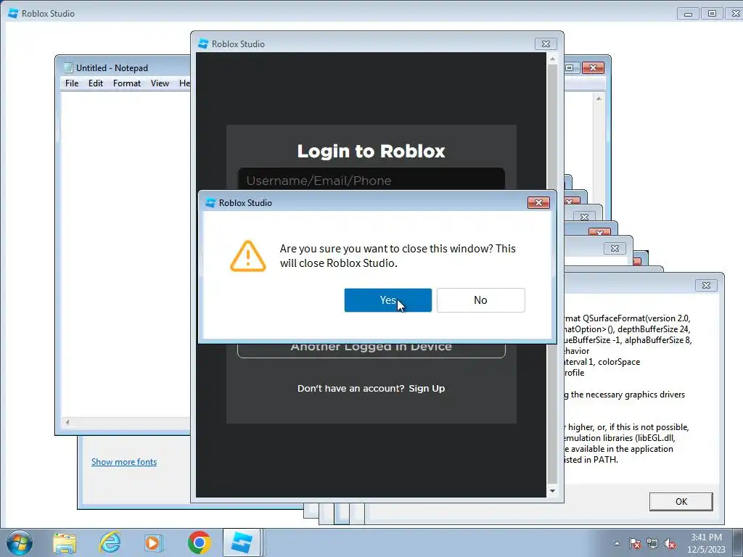This screenshot has height=557, width=743.
Task: Click OK in the graphics error dialog
Action: tap(681, 502)
